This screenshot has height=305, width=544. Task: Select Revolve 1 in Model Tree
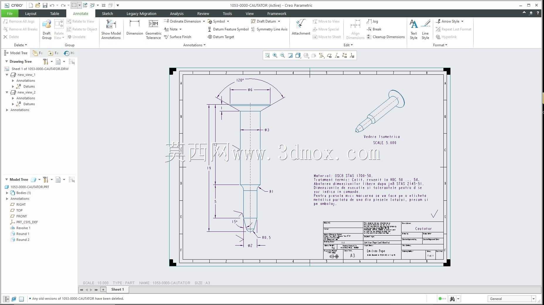(20, 228)
